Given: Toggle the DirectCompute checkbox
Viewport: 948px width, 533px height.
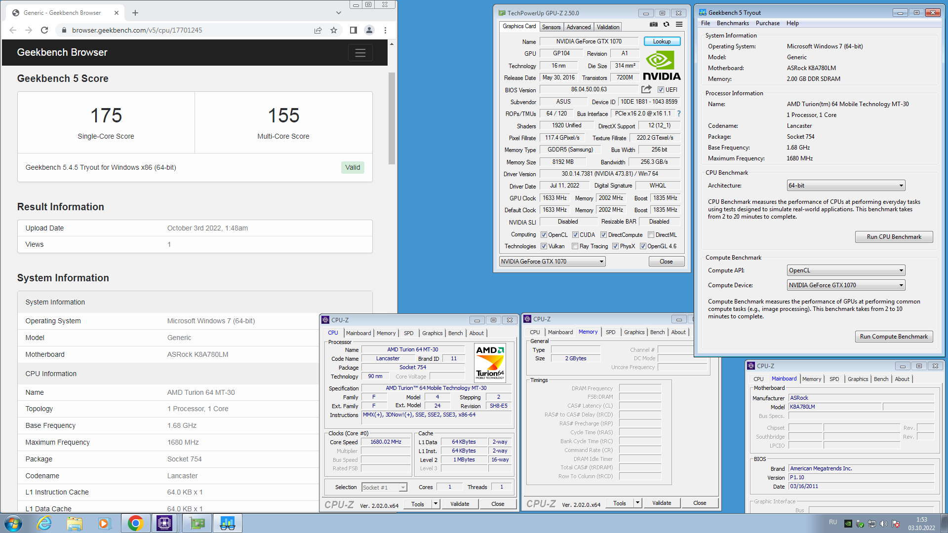Looking at the screenshot, I should click(x=603, y=235).
